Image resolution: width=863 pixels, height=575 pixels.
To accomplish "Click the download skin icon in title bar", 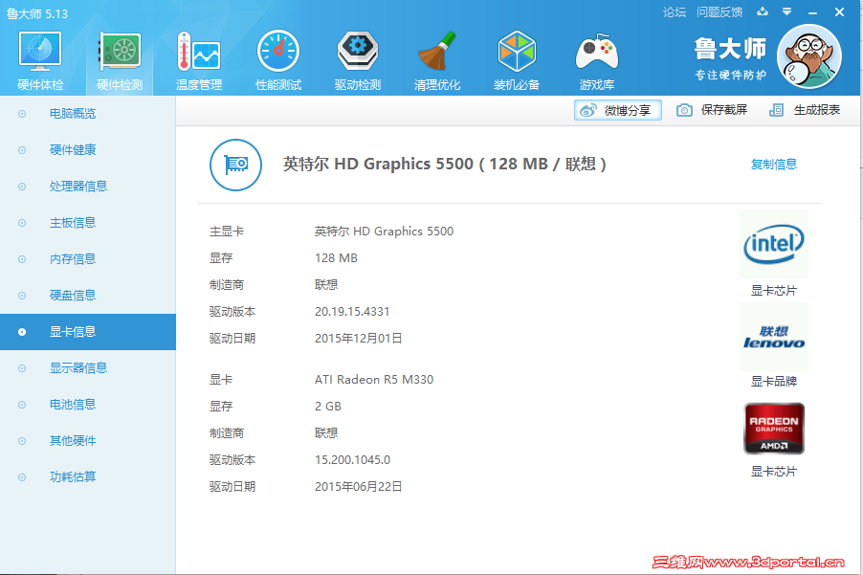I will [x=763, y=11].
